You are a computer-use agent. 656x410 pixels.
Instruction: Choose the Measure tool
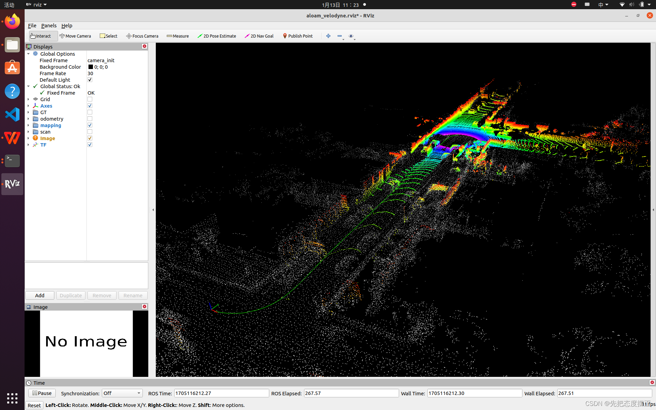point(178,36)
